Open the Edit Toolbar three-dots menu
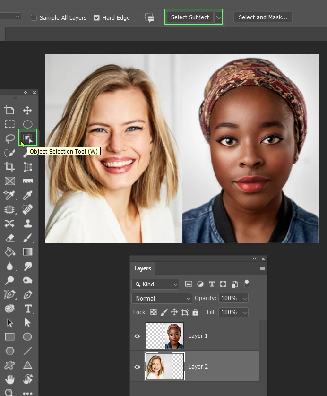Viewport: 327px width, 396px height. (x=27, y=393)
